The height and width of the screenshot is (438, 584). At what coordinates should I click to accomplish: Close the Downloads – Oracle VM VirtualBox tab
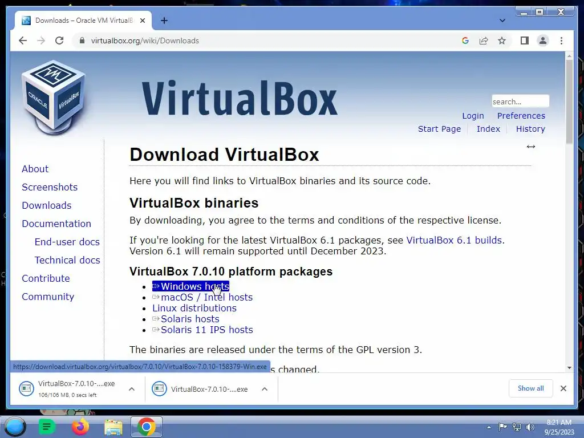[x=142, y=21]
